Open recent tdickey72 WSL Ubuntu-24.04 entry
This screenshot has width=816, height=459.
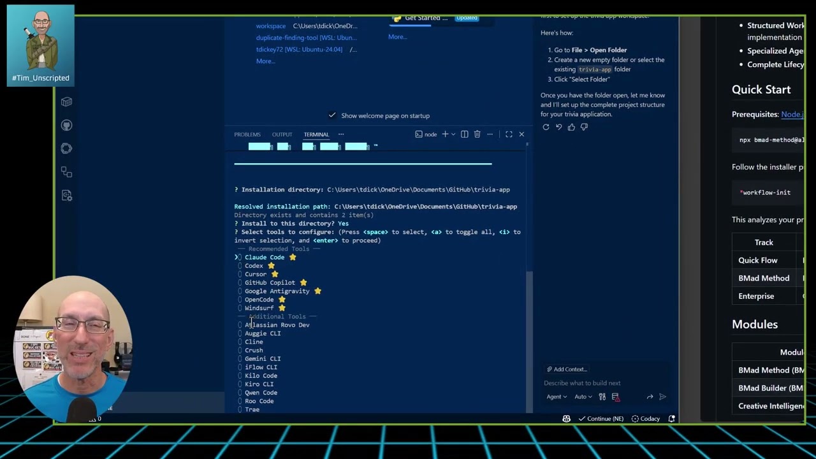(x=299, y=49)
